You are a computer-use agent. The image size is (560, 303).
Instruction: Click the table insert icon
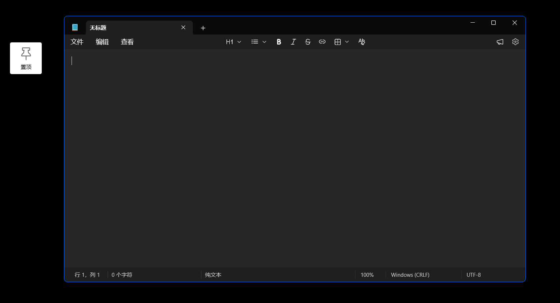pyautogui.click(x=338, y=42)
